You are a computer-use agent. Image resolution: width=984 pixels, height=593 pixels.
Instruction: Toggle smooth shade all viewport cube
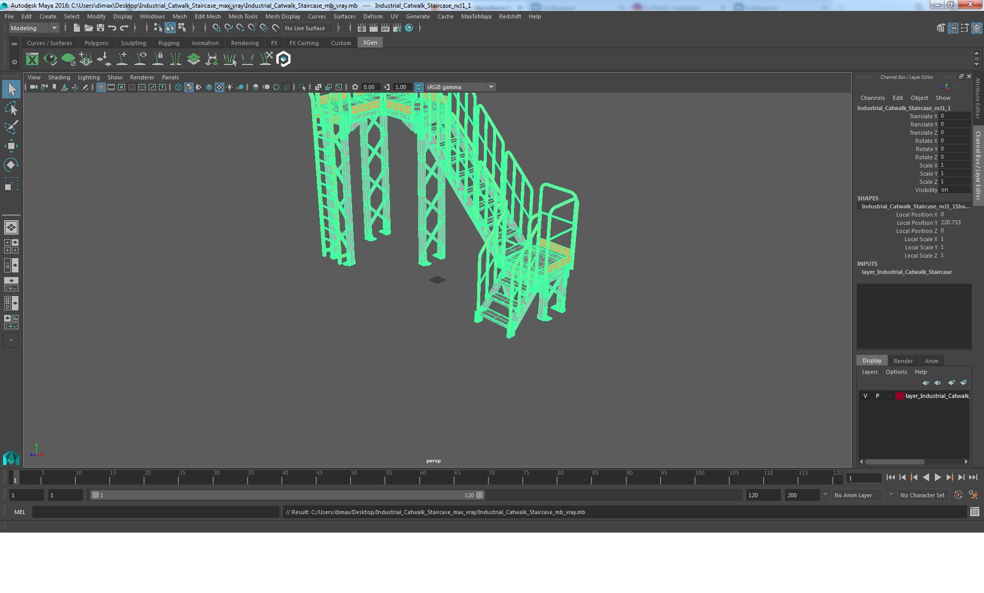coord(189,87)
